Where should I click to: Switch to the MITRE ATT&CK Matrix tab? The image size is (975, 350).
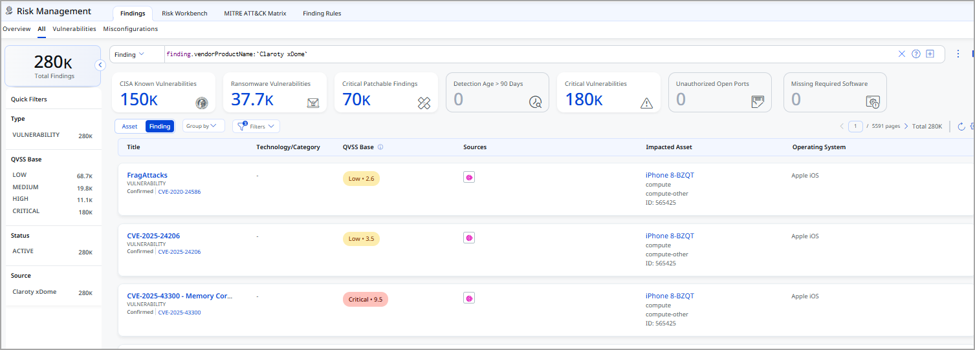[255, 14]
